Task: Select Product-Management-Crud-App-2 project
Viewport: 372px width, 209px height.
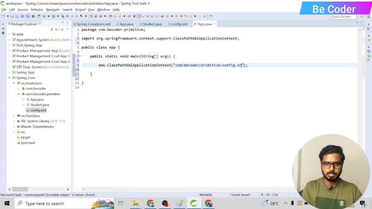Action: click(43, 62)
